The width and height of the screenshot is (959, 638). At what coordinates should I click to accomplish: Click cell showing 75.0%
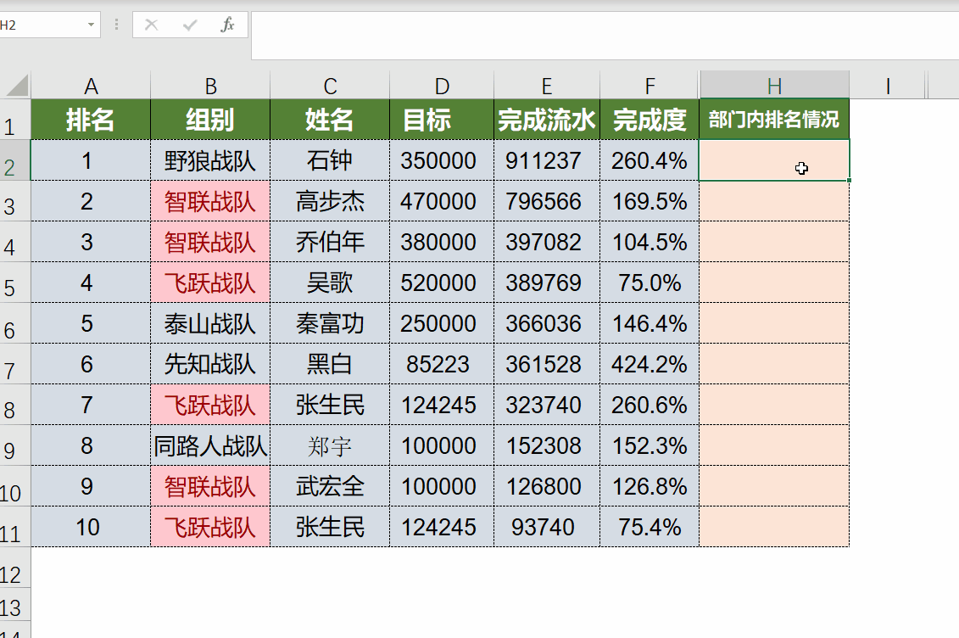650,283
